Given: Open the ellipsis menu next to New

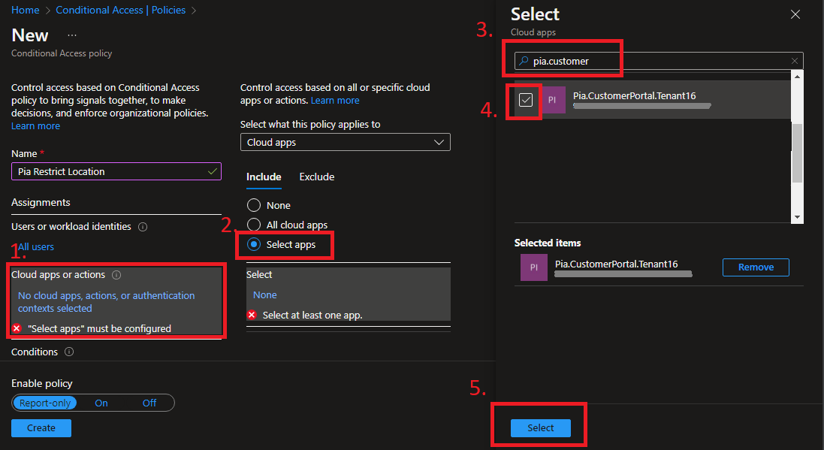Looking at the screenshot, I should [72, 35].
